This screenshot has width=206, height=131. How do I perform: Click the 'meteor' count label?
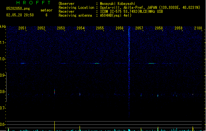47,10
